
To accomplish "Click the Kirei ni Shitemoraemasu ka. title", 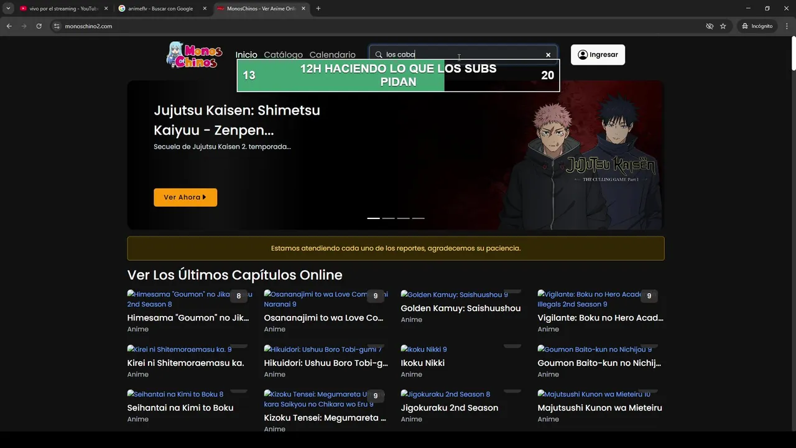I will click(185, 363).
